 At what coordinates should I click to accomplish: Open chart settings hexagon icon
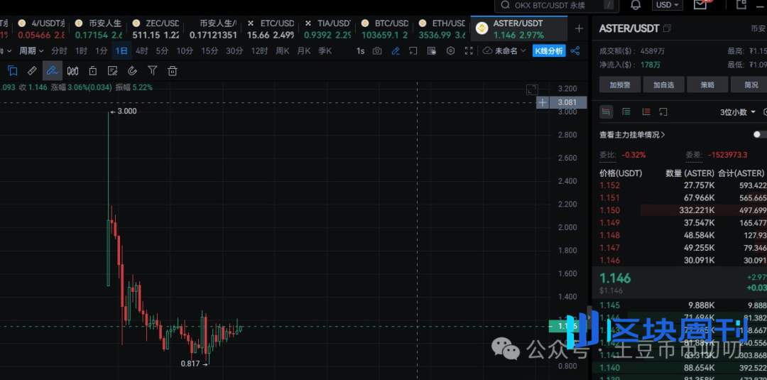(x=450, y=51)
